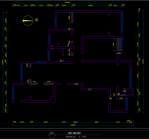
Task: Select the tall hatched wall in top room
Action: [72, 18]
